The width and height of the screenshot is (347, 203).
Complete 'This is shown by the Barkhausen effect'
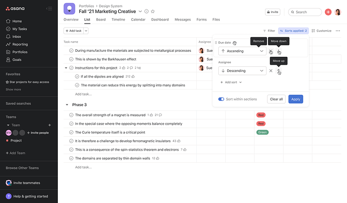[x=71, y=59]
